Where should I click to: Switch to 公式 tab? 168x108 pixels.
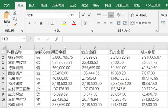(73, 5)
